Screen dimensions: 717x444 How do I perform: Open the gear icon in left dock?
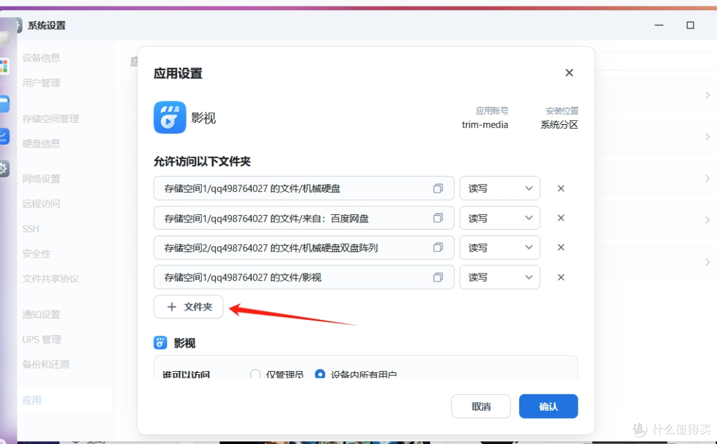4,169
